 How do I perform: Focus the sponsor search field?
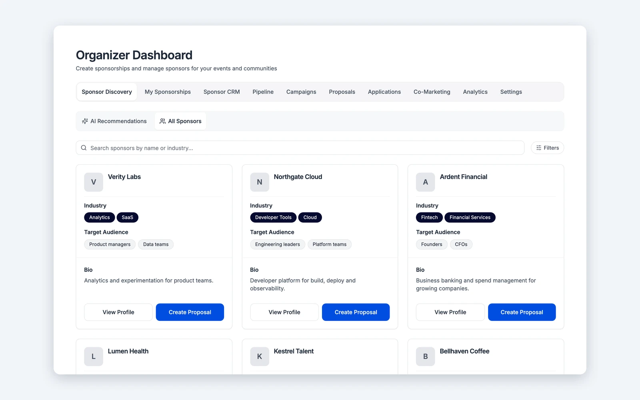click(300, 148)
